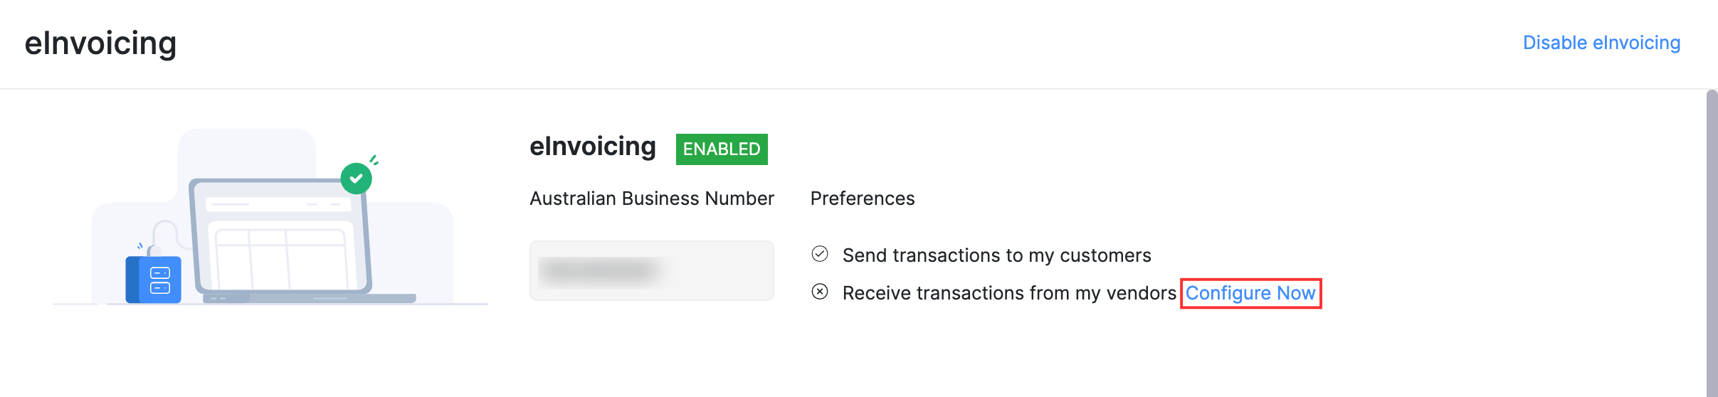Click green checkmark badge on laptop illustration
Screen dimensions: 1718x397
pos(356,179)
